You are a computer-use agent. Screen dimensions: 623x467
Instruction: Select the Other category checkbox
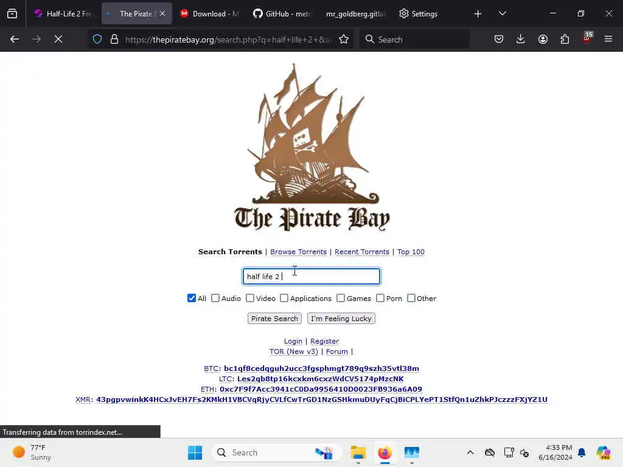[411, 298]
